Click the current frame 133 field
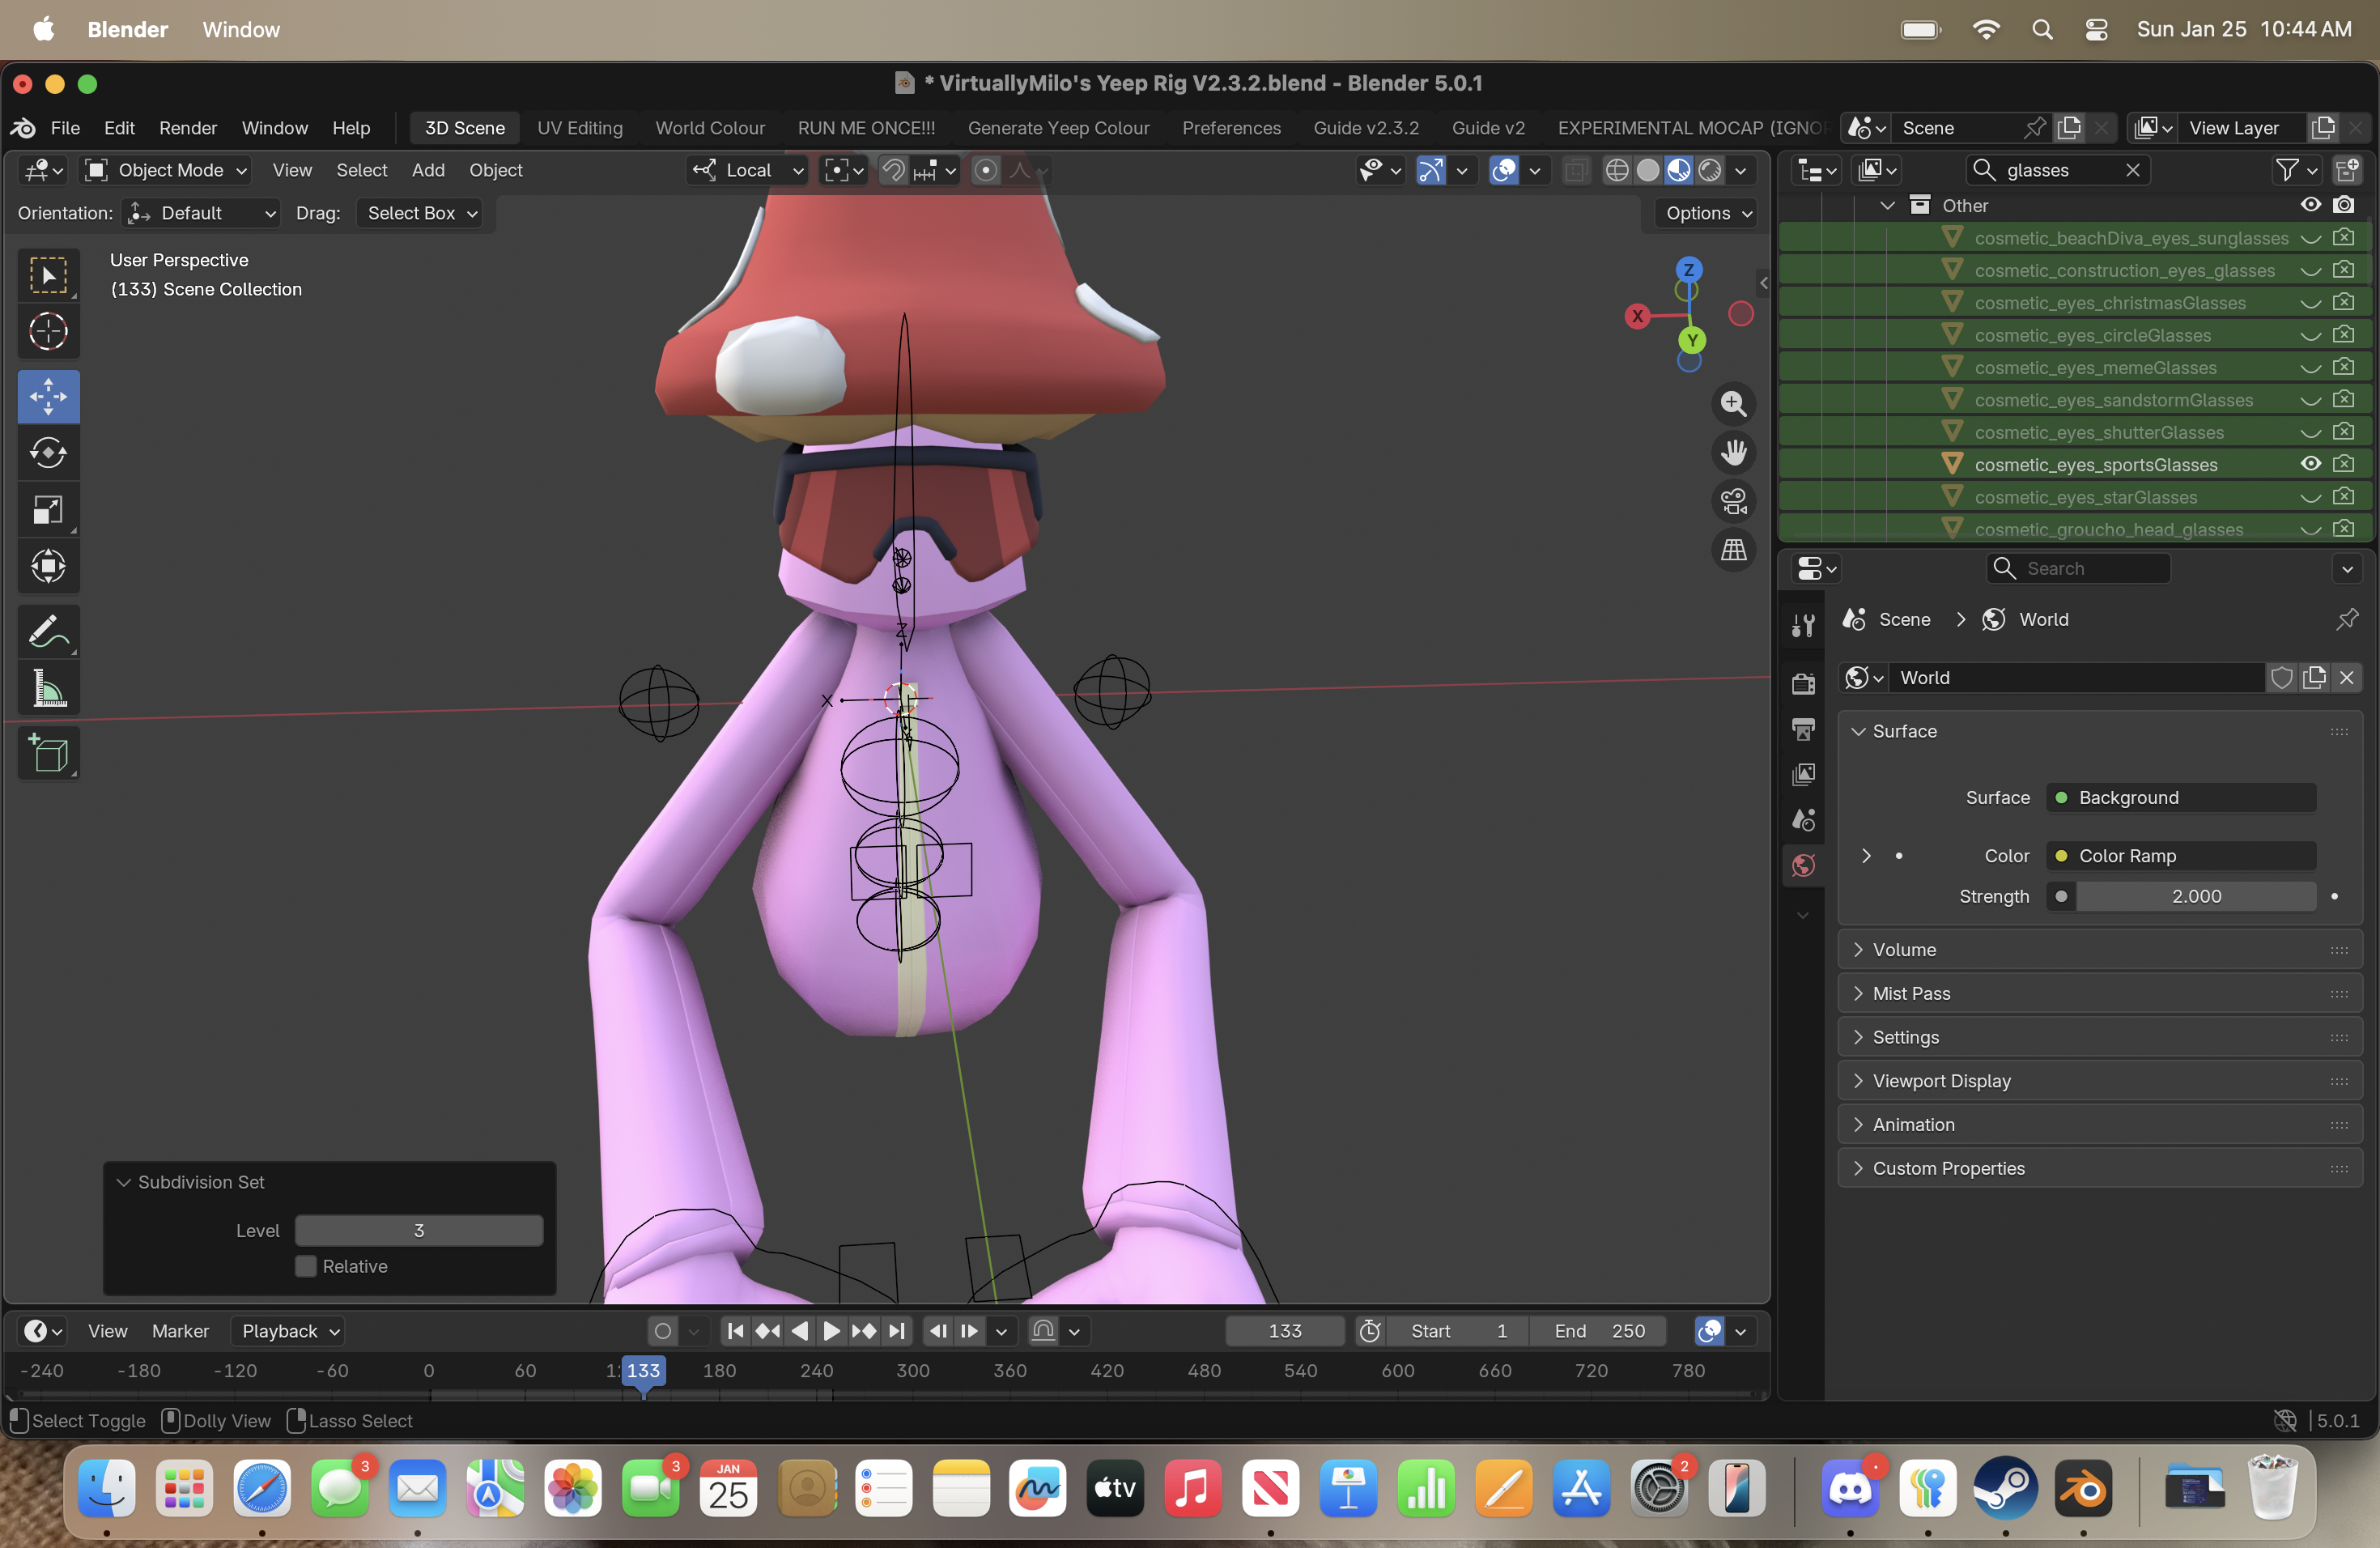The image size is (2380, 1548). click(1285, 1331)
